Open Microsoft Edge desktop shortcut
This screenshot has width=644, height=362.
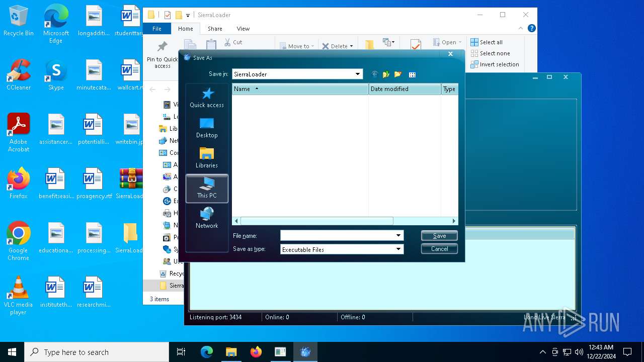[x=56, y=24]
